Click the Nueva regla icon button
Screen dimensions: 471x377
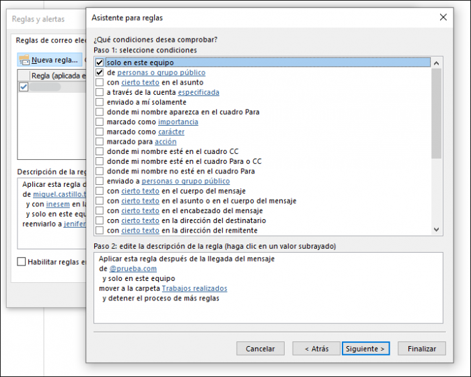pos(50,60)
